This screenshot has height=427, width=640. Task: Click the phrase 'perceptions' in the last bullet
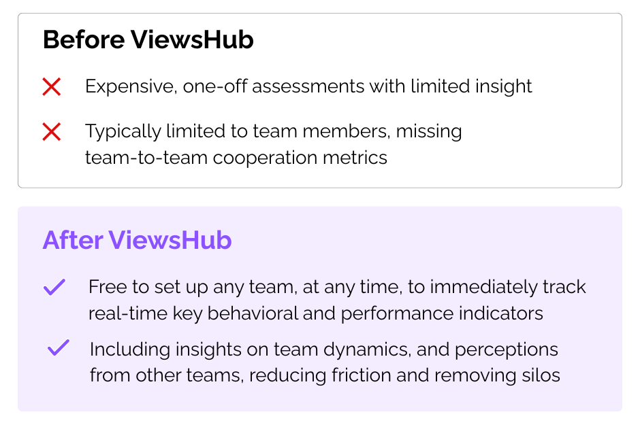coord(506,350)
